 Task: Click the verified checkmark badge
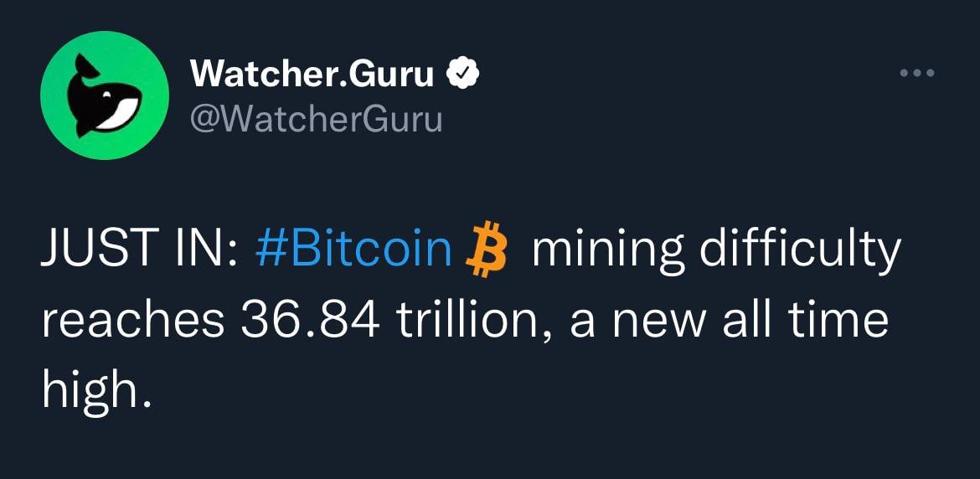coord(462,75)
